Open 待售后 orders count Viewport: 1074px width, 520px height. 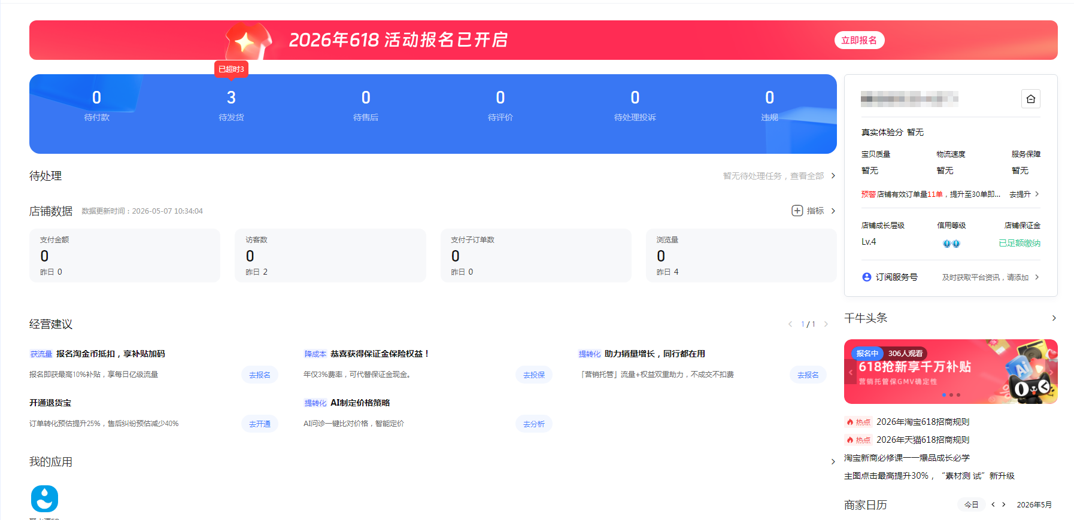(x=366, y=105)
